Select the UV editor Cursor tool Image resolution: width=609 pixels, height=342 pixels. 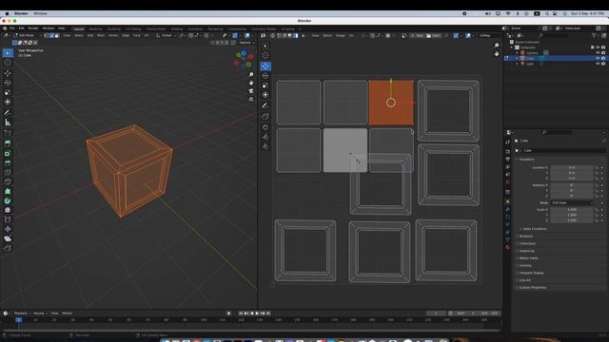click(265, 55)
